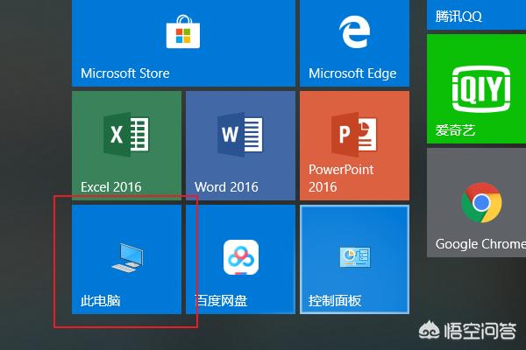
Task: Open the 腾讯QQ tile
Action: pos(476,15)
